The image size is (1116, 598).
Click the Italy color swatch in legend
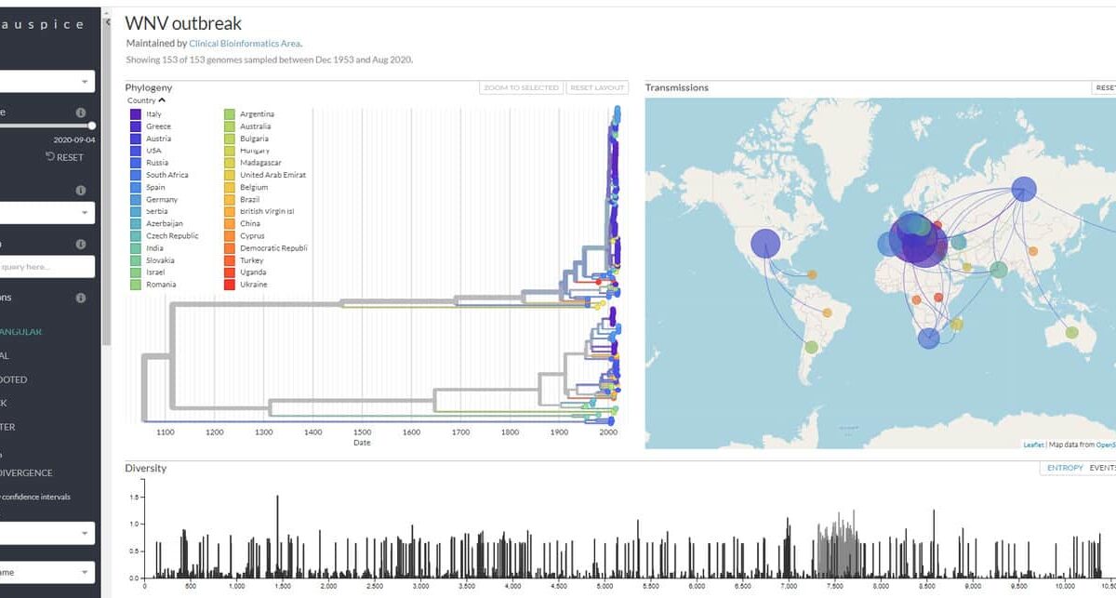click(x=136, y=114)
